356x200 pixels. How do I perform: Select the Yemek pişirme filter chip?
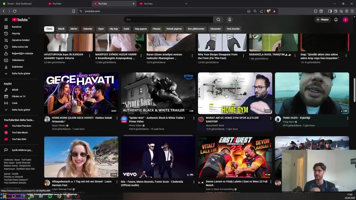coord(174,29)
